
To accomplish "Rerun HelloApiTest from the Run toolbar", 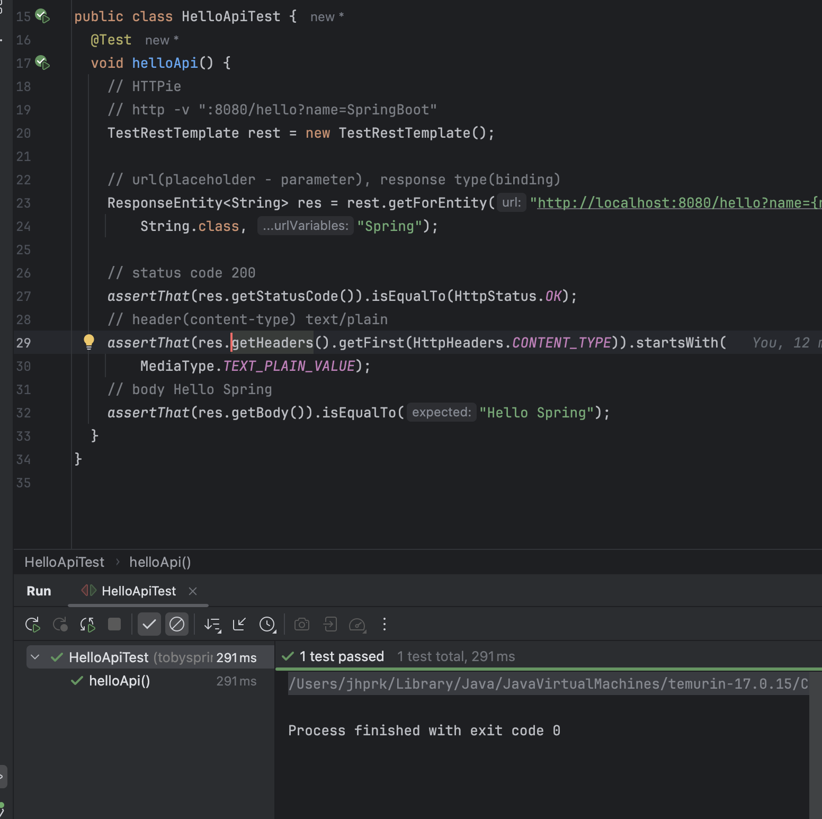I will pos(33,625).
